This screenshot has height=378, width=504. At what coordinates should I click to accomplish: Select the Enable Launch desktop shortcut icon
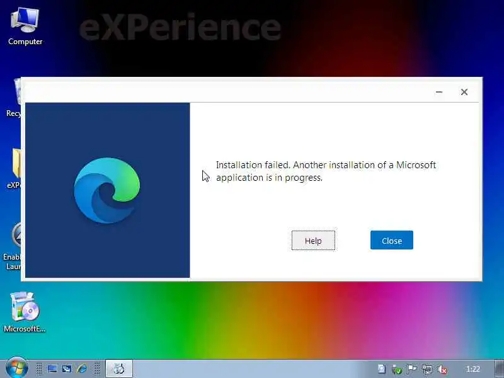click(x=12, y=246)
